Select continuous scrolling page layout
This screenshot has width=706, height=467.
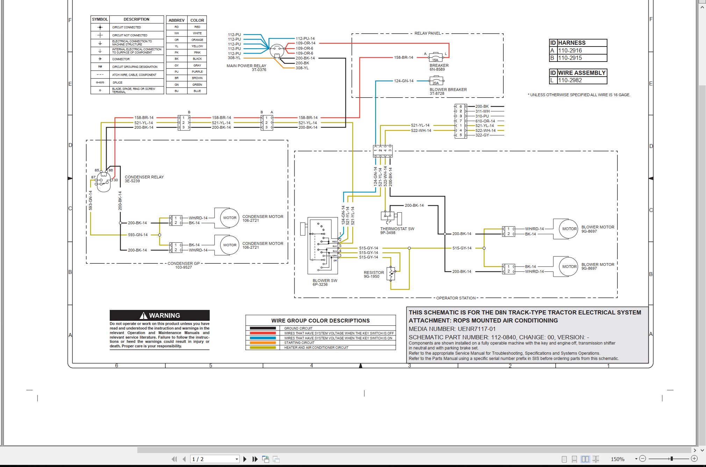(x=574, y=459)
